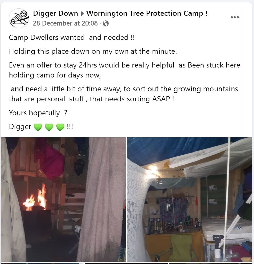The height and width of the screenshot is (264, 254).
Task: Click the 'need a little bit of time away' paragraph
Action: coord(123,94)
